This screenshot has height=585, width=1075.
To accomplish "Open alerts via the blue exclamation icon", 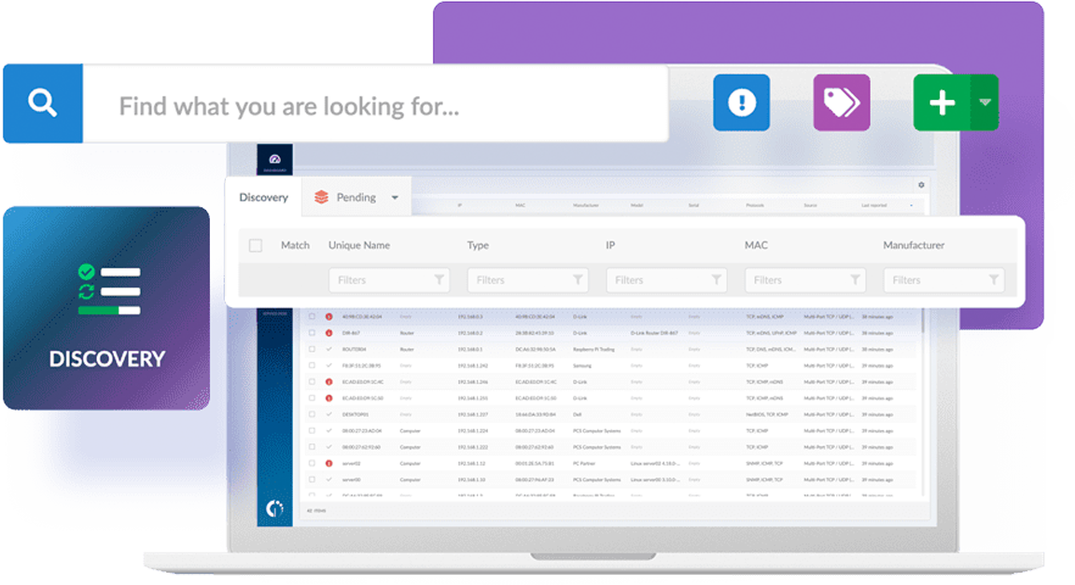I will point(741,102).
